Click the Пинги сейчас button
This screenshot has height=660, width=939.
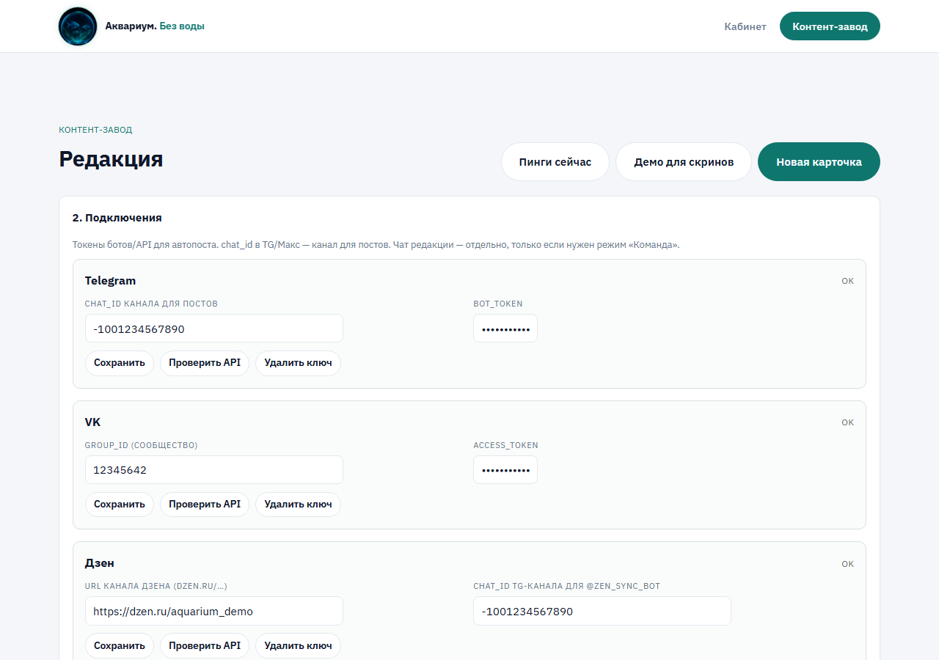point(555,161)
